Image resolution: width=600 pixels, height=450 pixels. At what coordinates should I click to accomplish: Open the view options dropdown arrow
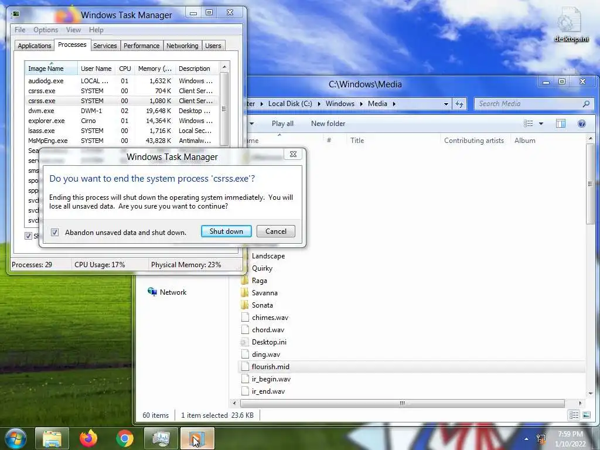[541, 123]
